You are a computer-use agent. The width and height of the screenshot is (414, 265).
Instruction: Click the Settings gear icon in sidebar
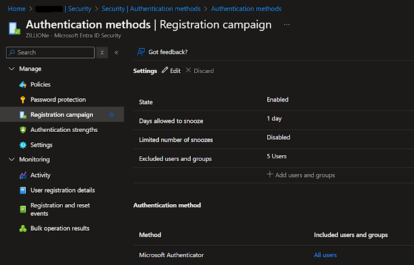(23, 145)
